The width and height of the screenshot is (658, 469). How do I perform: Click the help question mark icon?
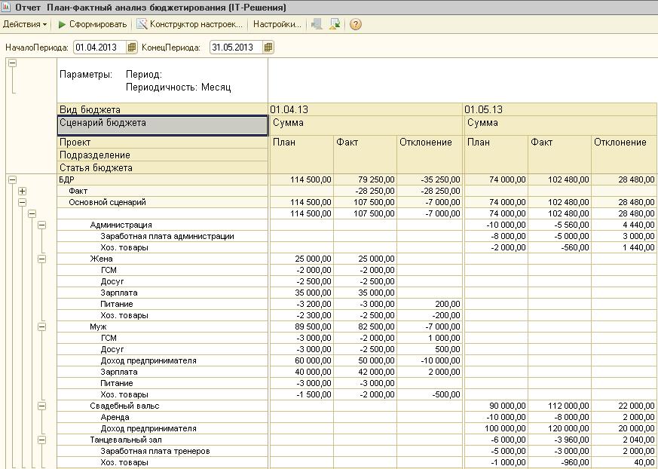click(356, 24)
